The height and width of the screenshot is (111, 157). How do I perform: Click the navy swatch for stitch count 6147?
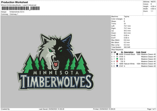pyautogui.click(x=117, y=66)
